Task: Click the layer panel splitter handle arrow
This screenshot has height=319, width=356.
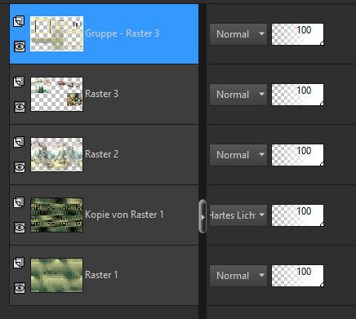Action: pos(202,216)
